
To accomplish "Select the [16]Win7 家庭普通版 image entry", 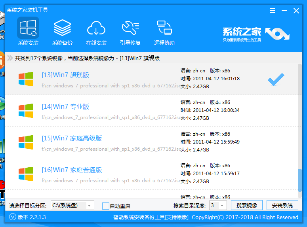I will (72, 170).
